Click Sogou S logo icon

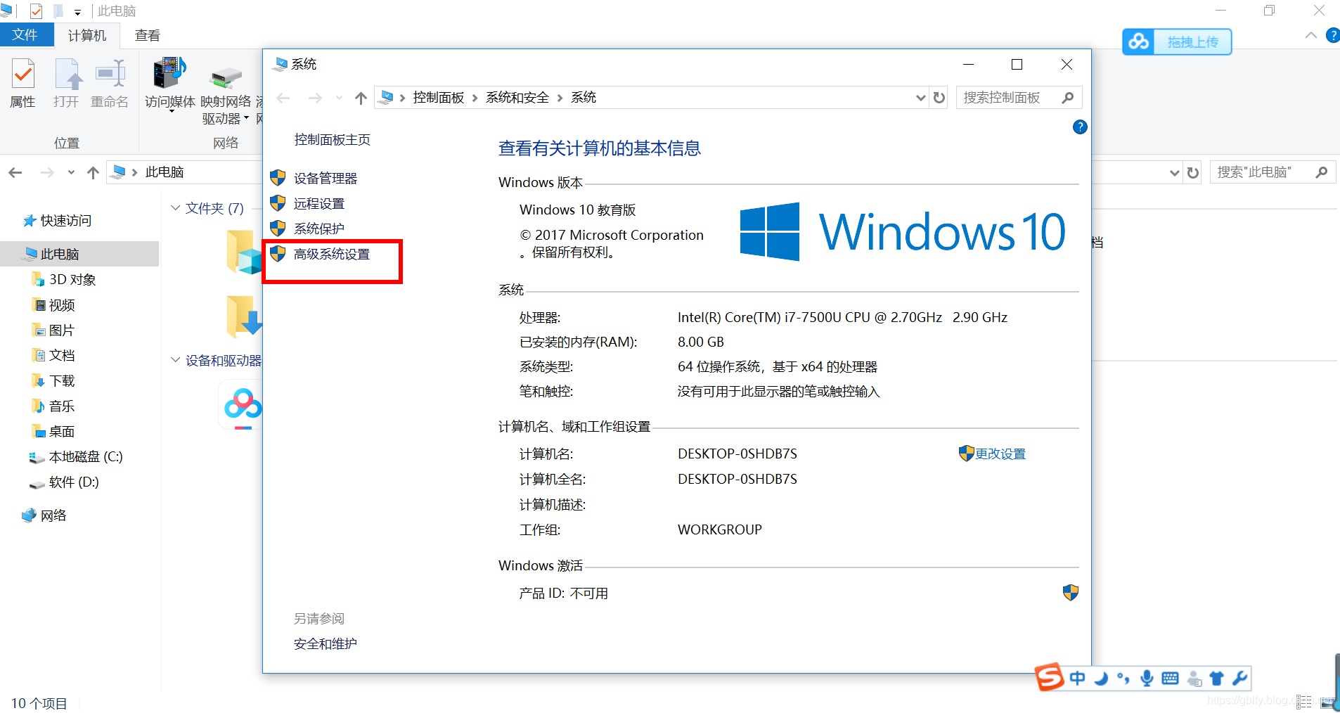1050,677
